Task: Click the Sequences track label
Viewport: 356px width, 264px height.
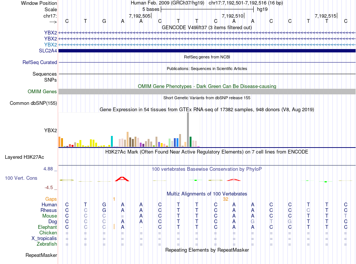Action: (x=45, y=74)
